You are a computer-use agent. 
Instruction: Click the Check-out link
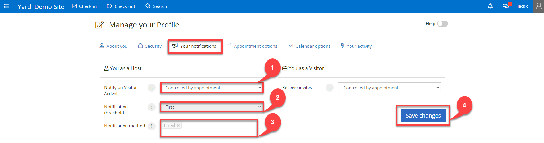click(121, 6)
